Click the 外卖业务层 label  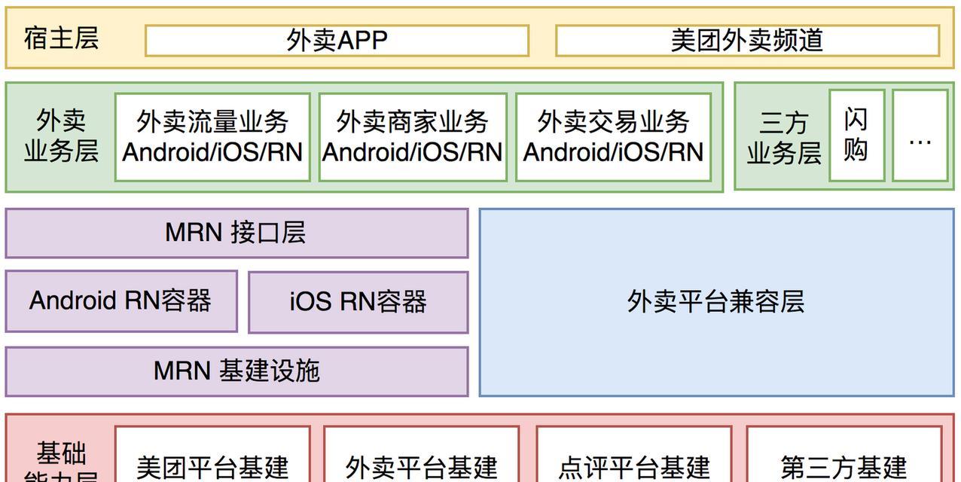pyautogui.click(x=61, y=136)
